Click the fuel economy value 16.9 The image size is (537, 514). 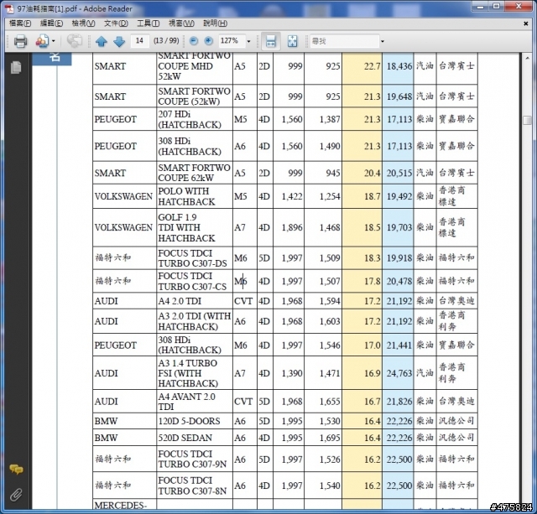pos(372,373)
